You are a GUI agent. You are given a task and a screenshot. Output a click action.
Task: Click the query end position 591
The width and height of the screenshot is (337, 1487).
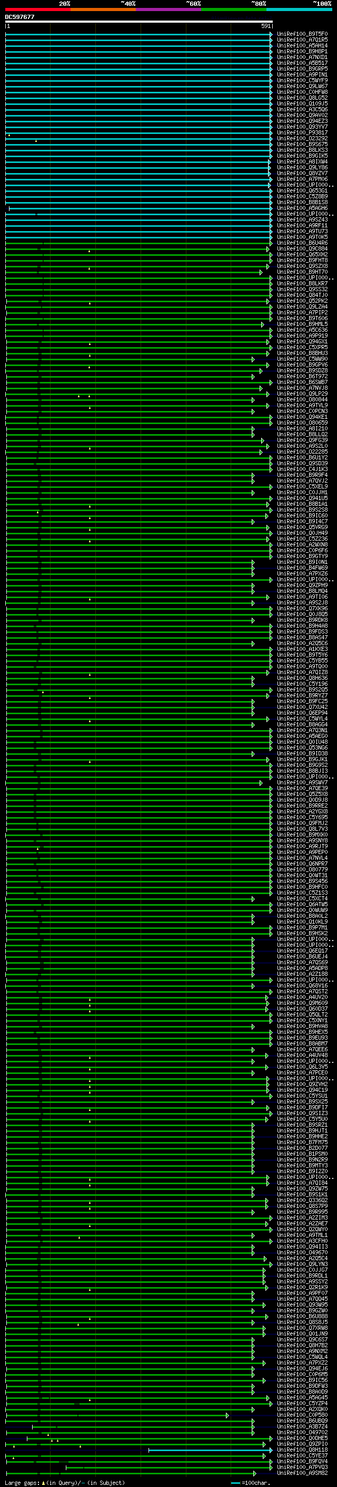pos(265,26)
